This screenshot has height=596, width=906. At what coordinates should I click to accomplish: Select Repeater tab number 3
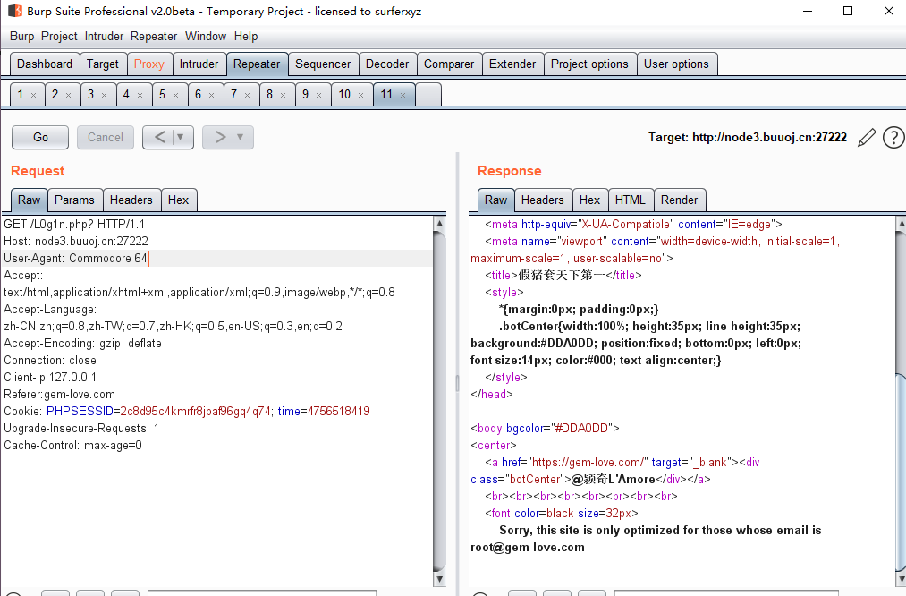click(x=91, y=95)
